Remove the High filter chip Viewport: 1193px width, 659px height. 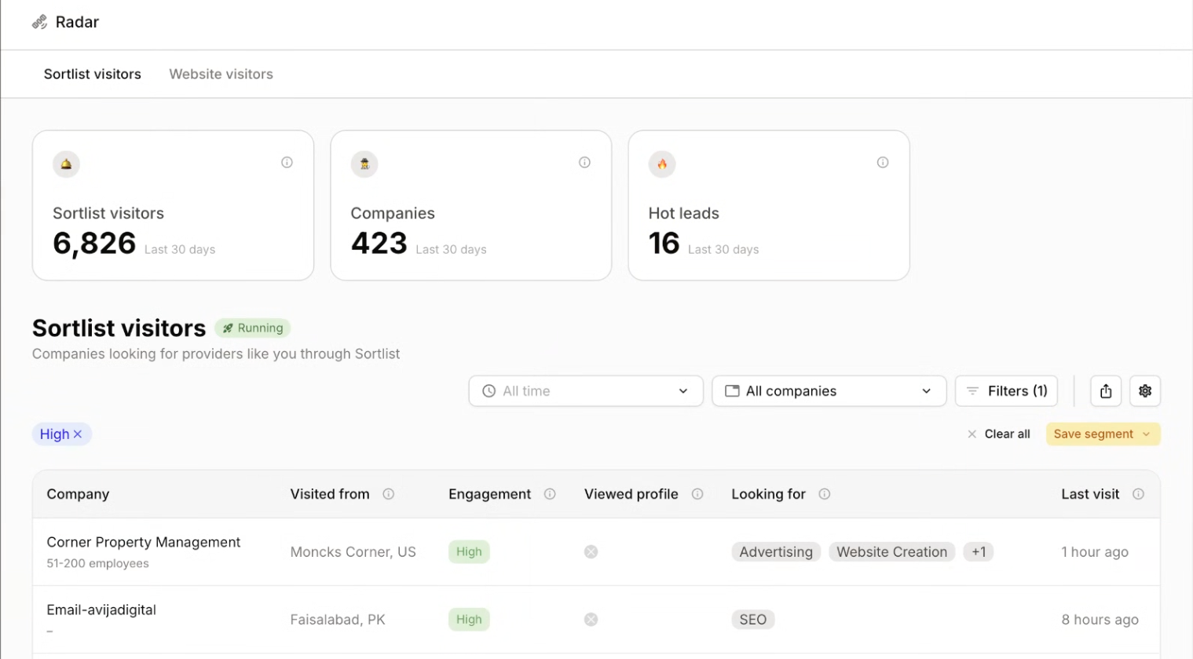click(x=78, y=434)
